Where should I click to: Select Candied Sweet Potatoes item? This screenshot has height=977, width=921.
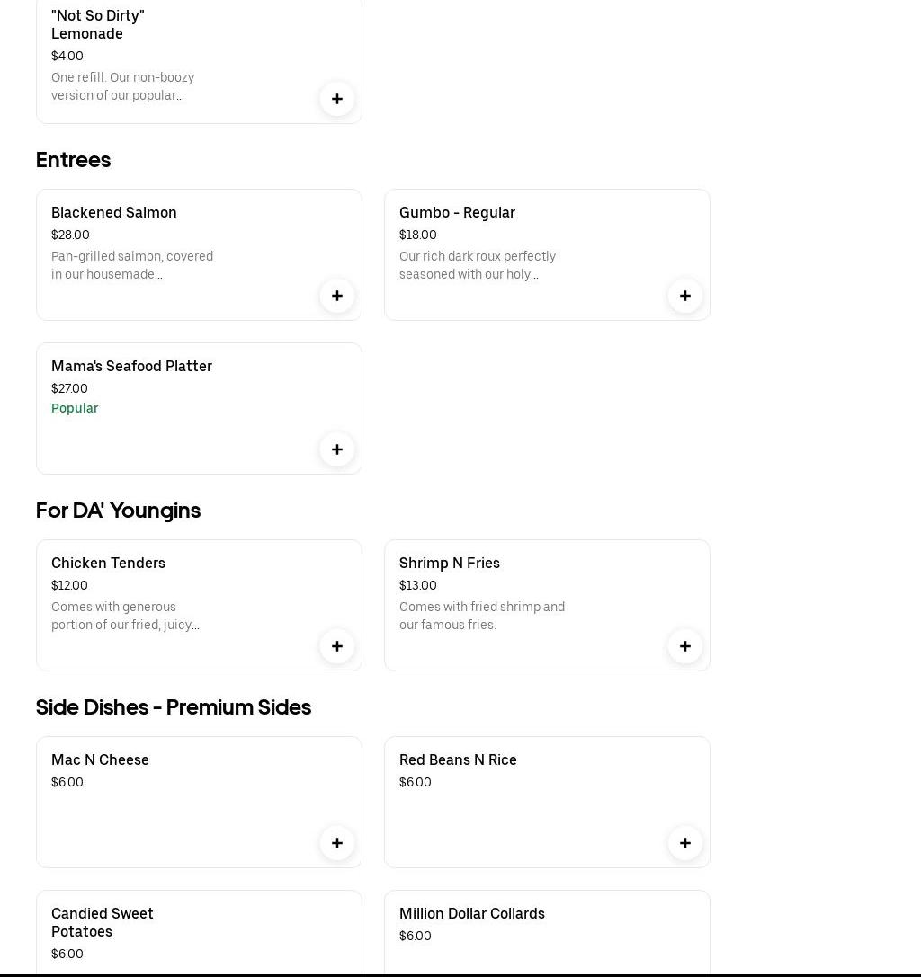[103, 922]
